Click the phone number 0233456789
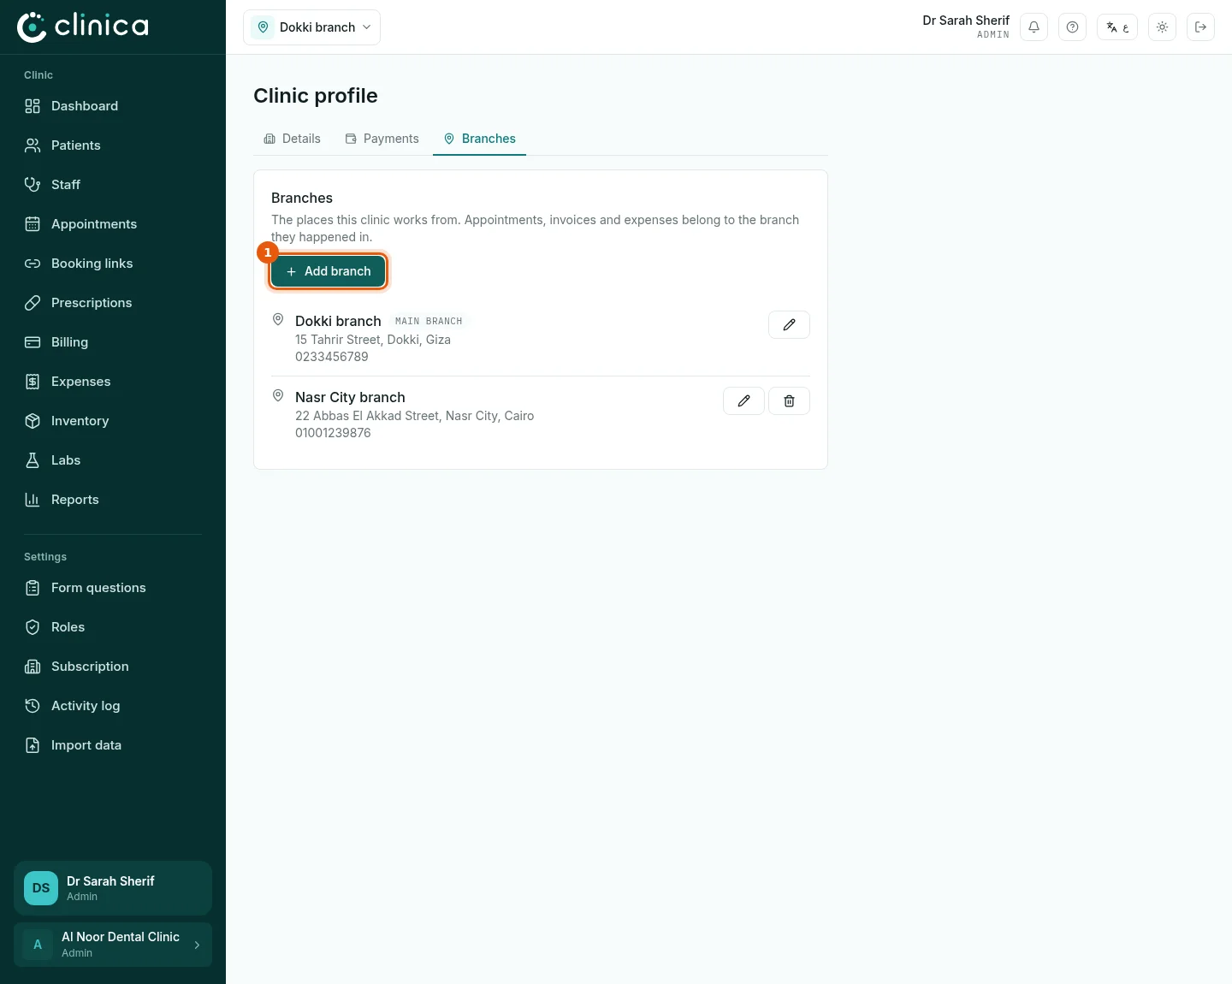The width and height of the screenshot is (1232, 984). point(332,357)
